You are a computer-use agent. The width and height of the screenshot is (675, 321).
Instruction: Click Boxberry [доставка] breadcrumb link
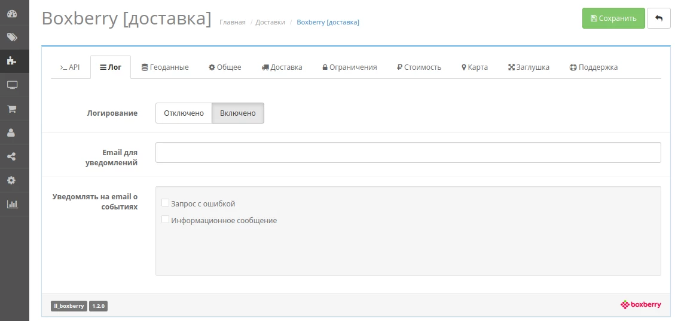(328, 22)
